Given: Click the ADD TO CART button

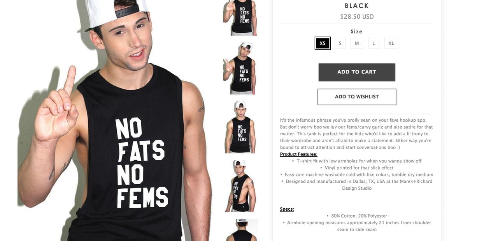Looking at the screenshot, I should coord(357,72).
